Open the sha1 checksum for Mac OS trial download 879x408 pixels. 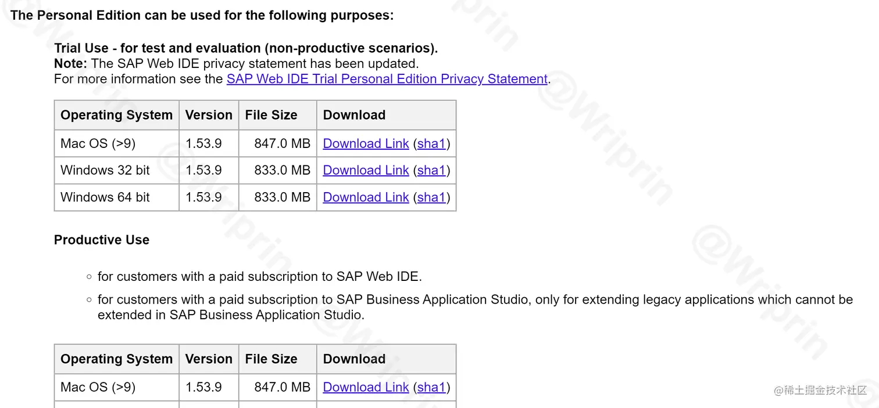pos(431,143)
